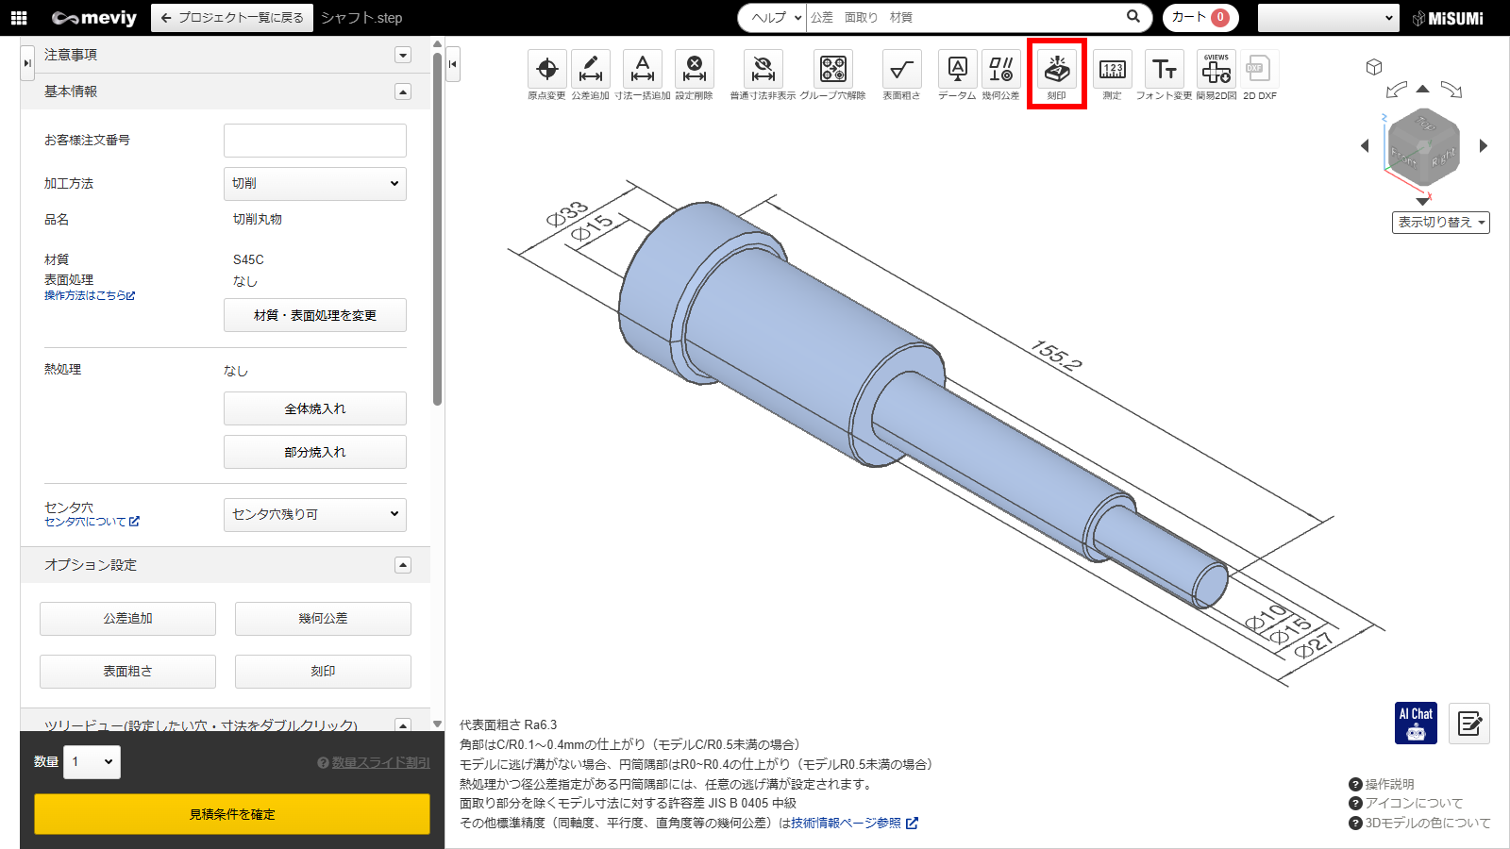Click the 見積条件を確定 button

[232, 814]
